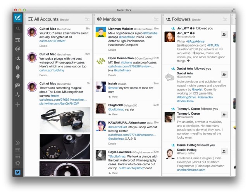This screenshot has width=248, height=194.
Task: Open cultofmac.com/276921/machine link
Action: pyautogui.click(x=63, y=100)
